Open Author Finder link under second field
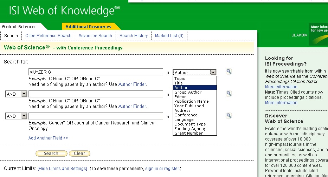Viewport: 328px width, 177px height. [132, 106]
